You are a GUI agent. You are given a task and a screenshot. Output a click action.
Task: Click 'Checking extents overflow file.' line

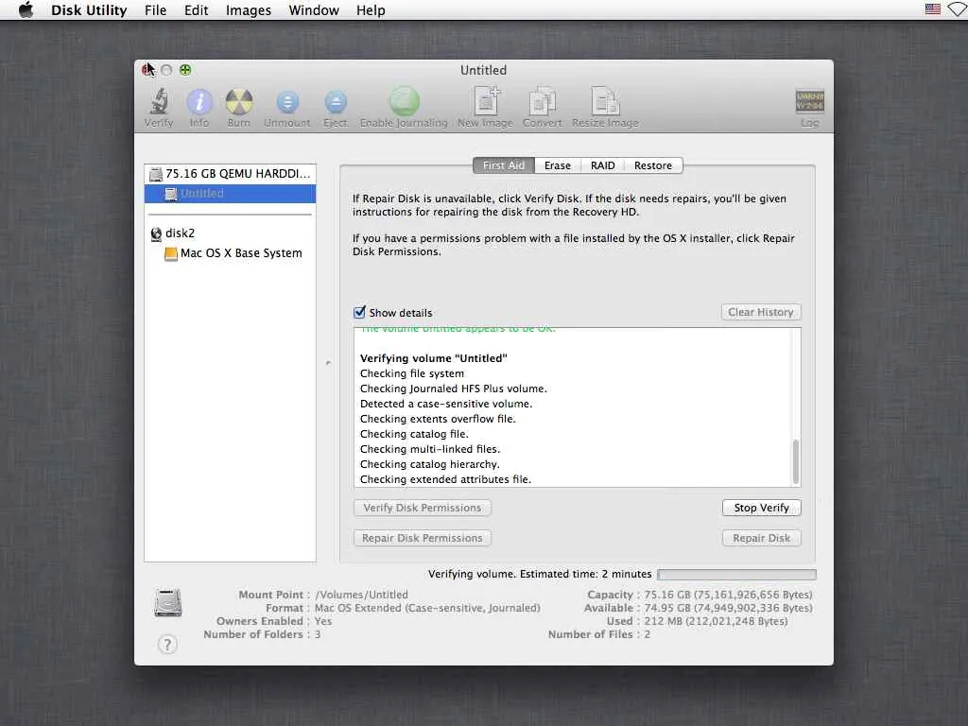coord(438,419)
